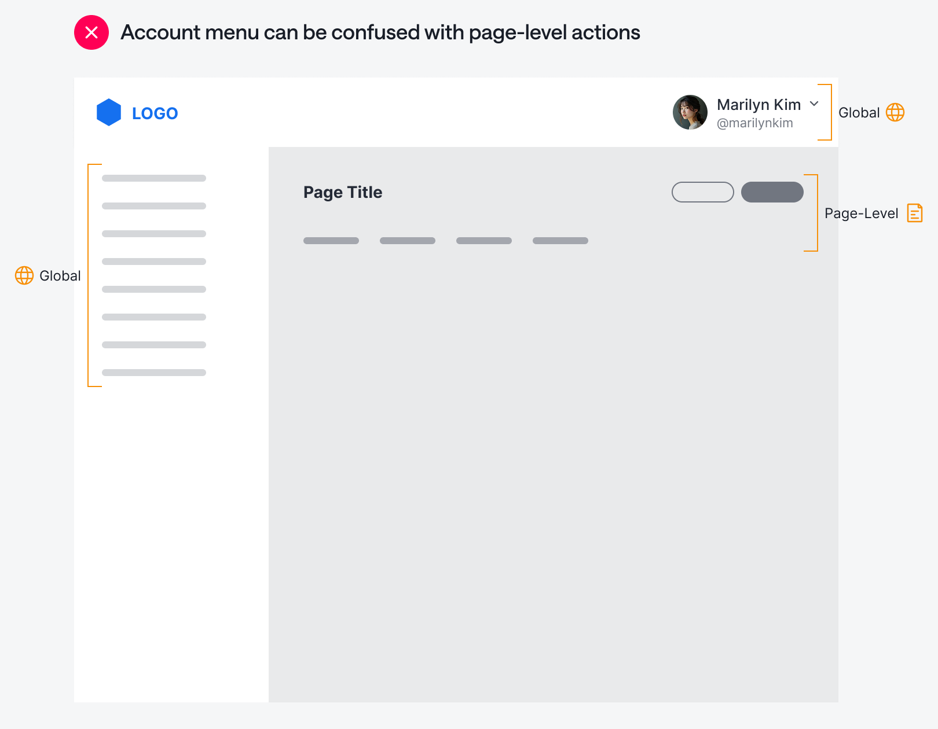Click the @marilynkim username handle

[754, 123]
